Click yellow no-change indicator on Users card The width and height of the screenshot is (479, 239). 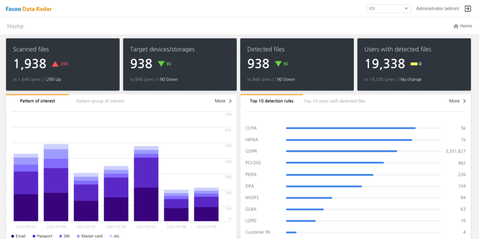tap(414, 64)
